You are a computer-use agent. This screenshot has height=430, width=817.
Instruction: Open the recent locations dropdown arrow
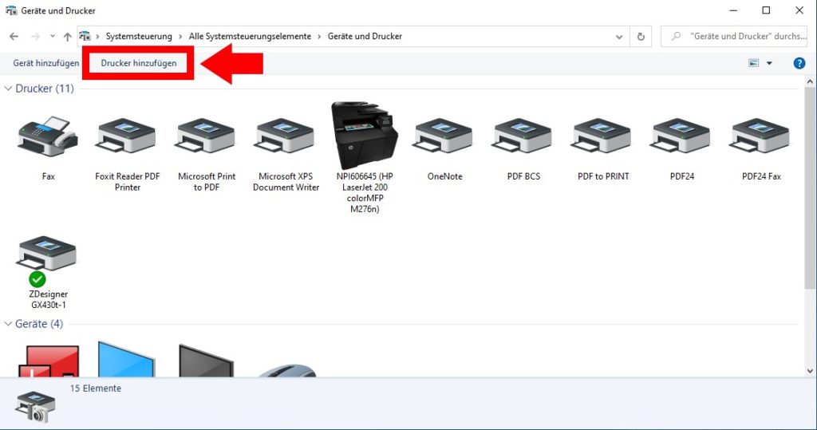tap(52, 37)
